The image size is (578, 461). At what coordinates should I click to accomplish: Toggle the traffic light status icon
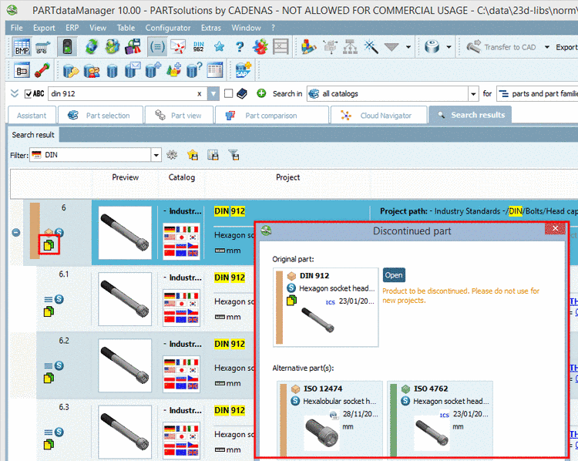pos(67,47)
